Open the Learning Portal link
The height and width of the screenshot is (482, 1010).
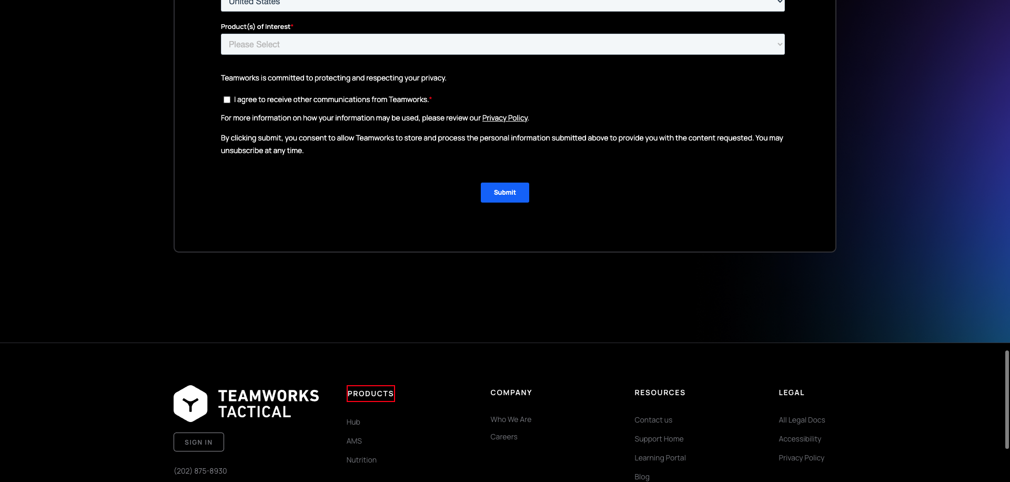point(660,457)
